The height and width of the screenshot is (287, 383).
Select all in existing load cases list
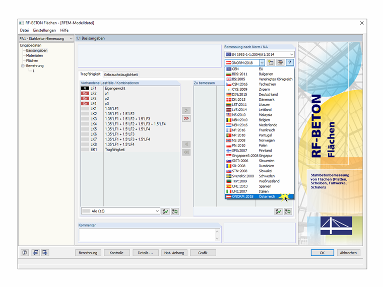pos(165,211)
